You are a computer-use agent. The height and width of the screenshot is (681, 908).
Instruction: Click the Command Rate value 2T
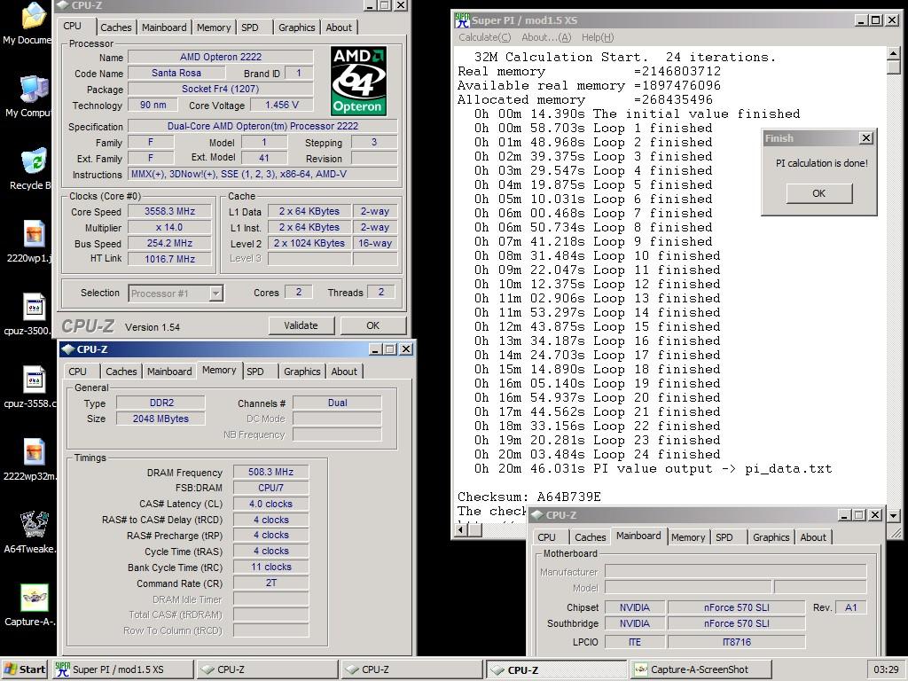(271, 583)
